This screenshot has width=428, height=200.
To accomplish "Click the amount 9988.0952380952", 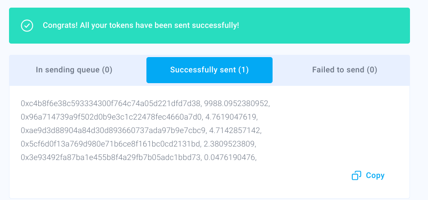I will [237, 103].
